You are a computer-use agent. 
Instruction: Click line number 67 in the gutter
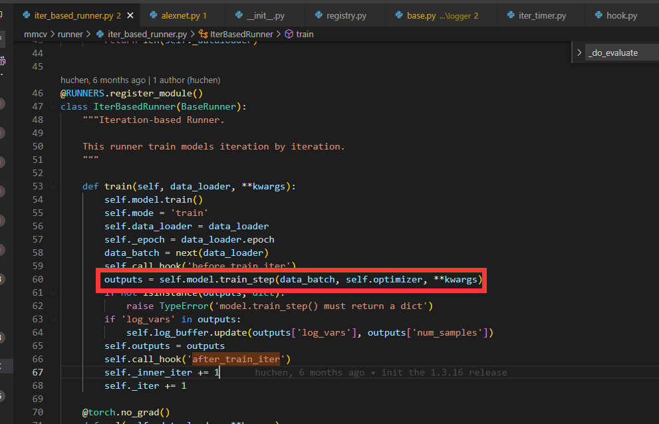[x=37, y=372]
